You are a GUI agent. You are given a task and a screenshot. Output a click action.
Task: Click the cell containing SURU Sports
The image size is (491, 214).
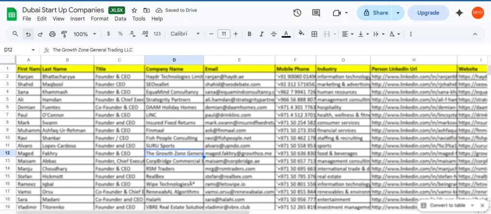[174, 146]
